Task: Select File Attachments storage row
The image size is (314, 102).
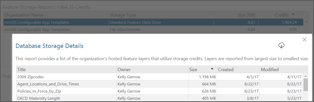Action: [x=153, y=30]
